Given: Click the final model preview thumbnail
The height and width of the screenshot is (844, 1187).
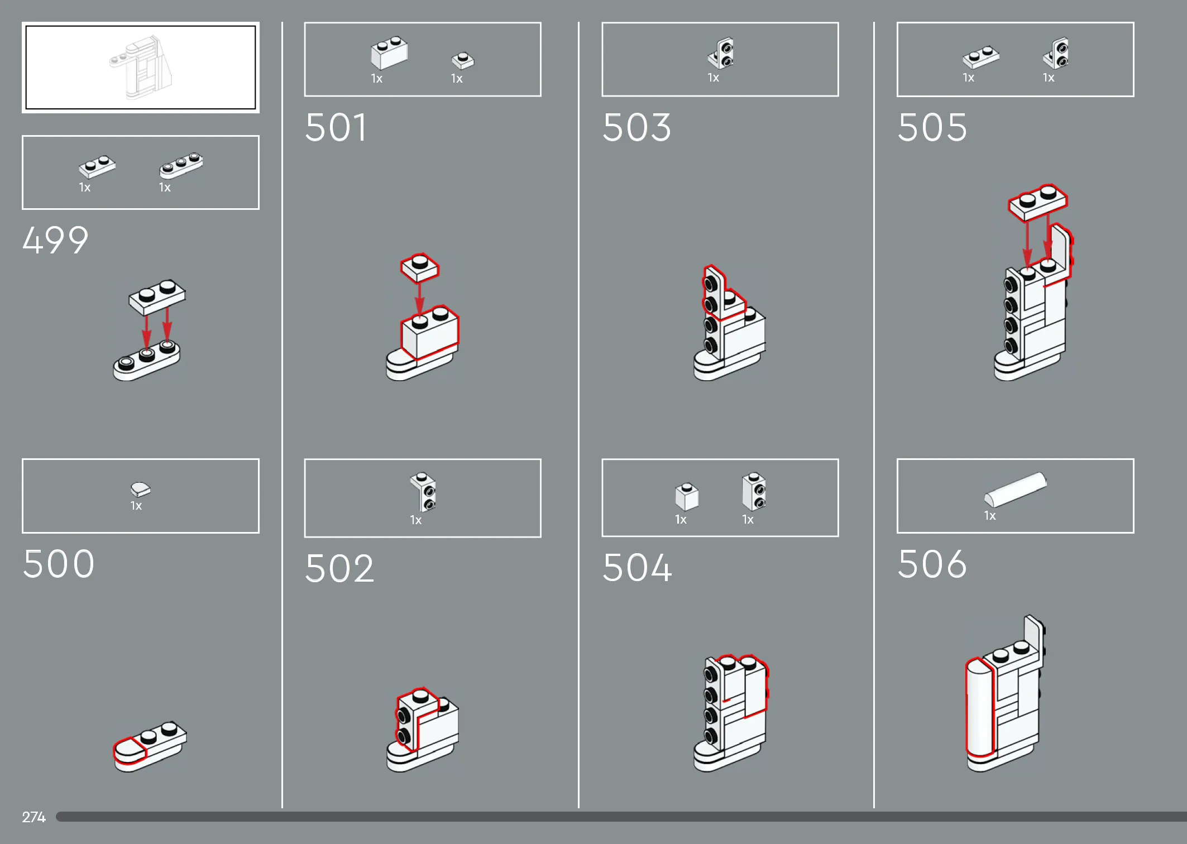Looking at the screenshot, I should tap(141, 68).
